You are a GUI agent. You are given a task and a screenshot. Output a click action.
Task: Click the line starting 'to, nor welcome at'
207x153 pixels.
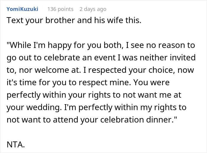click(x=100, y=70)
